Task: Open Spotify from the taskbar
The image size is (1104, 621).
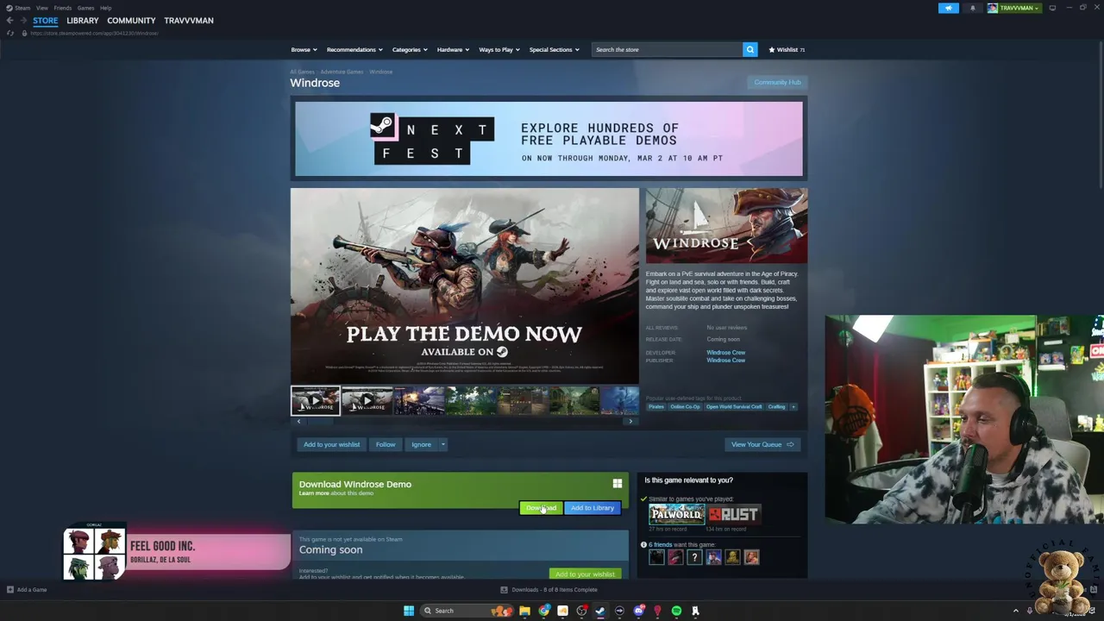Action: pos(676,611)
